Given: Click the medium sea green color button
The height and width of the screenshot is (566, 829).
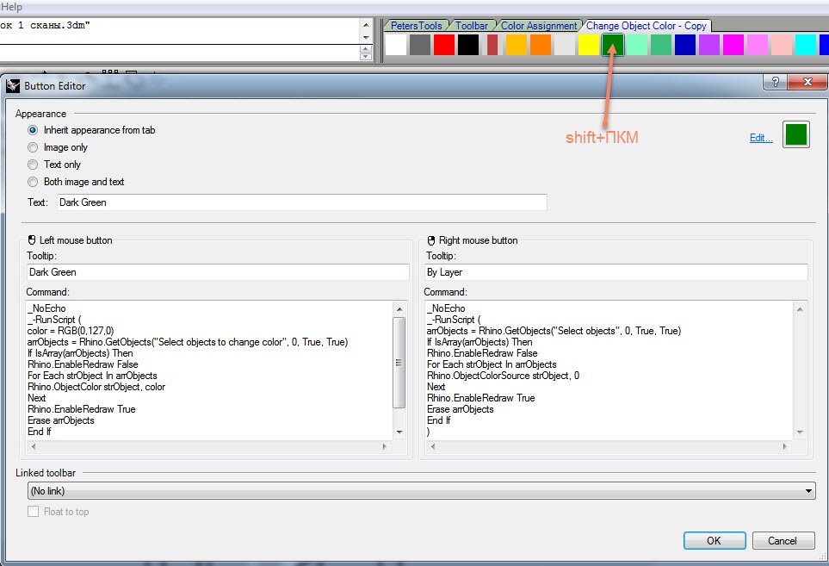Looking at the screenshot, I should (x=661, y=45).
